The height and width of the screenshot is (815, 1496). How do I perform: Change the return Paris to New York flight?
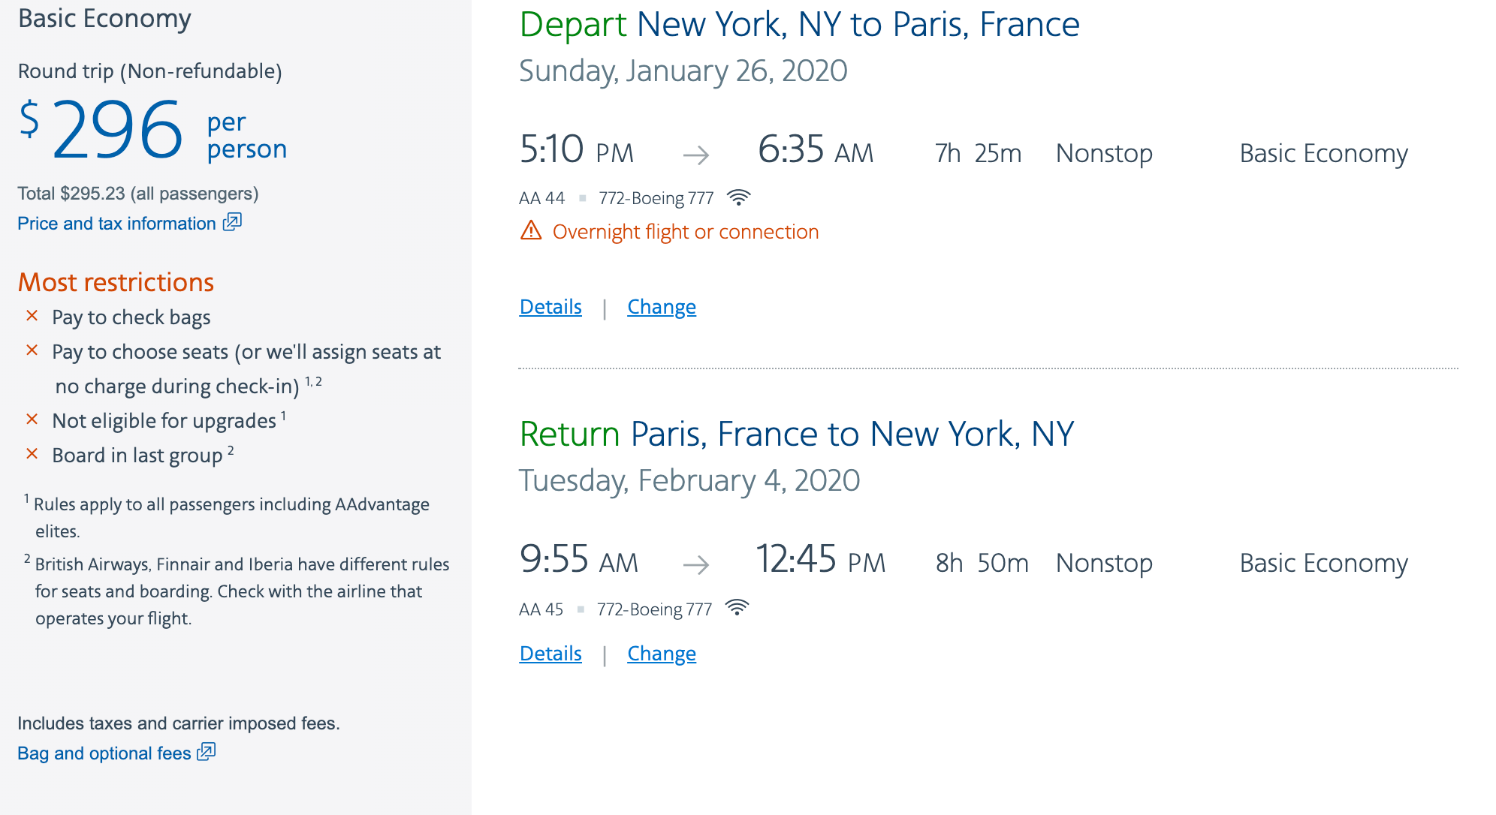(x=662, y=654)
